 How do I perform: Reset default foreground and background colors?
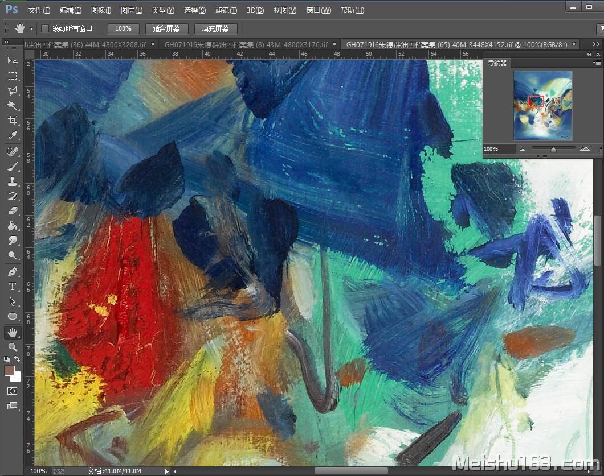click(x=7, y=359)
